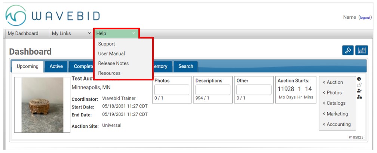Click the logout link
The width and height of the screenshot is (377, 153).
click(365, 18)
